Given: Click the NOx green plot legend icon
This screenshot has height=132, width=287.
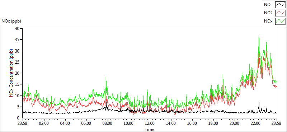Looking at the screenshot, I should pos(281,21).
